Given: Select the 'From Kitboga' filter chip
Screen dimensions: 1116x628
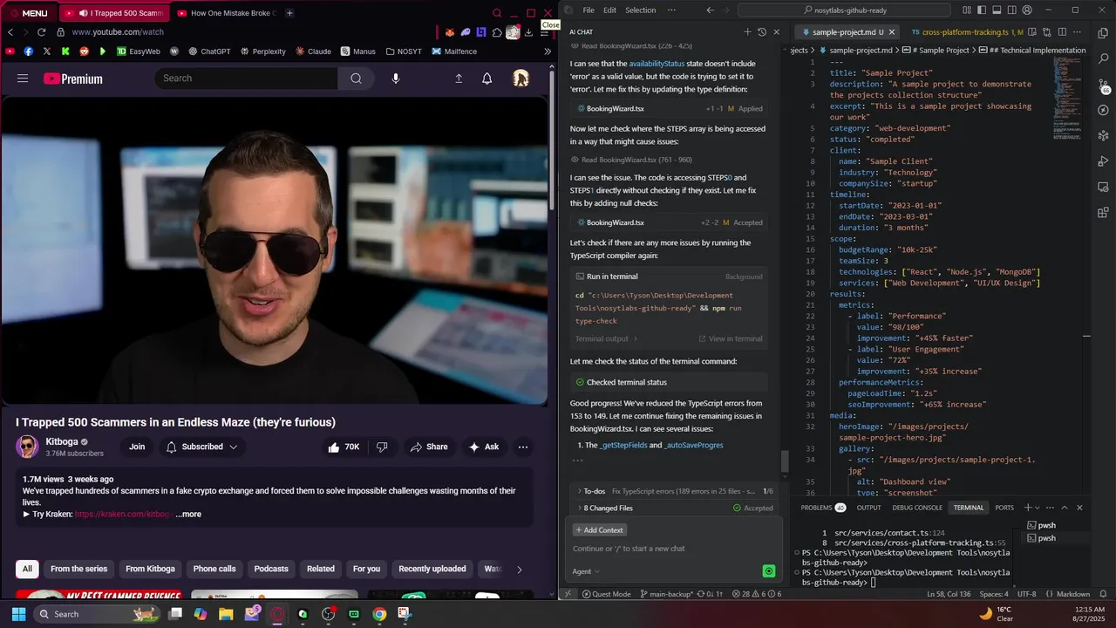Looking at the screenshot, I should point(150,569).
